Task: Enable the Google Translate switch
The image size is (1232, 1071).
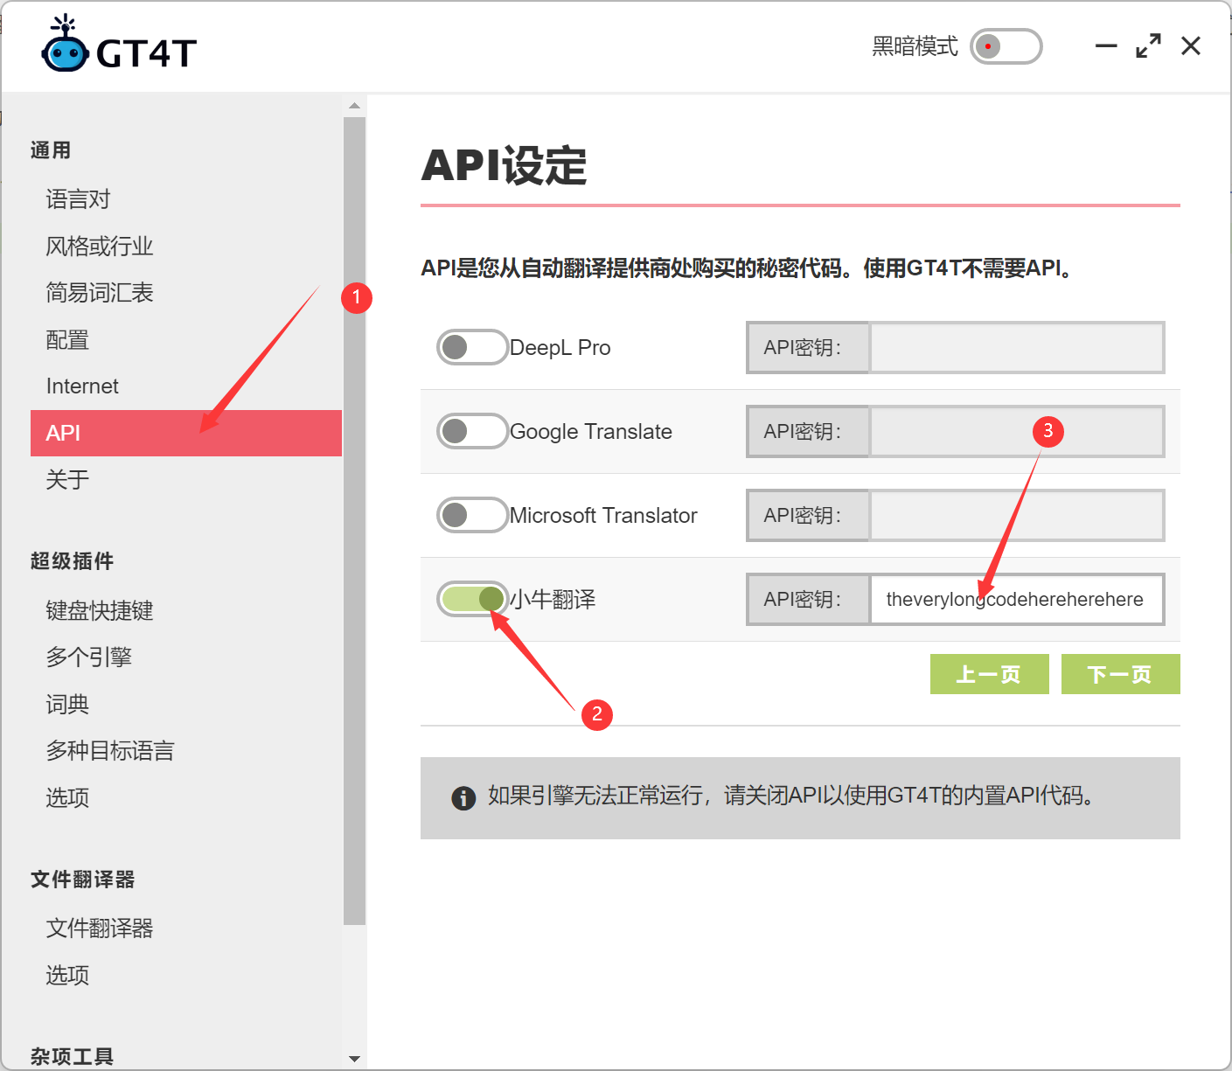Action: click(471, 431)
